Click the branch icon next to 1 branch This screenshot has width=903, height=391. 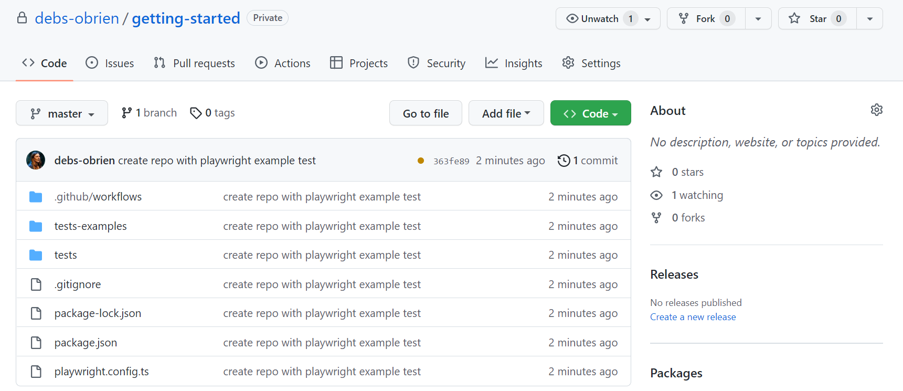126,113
